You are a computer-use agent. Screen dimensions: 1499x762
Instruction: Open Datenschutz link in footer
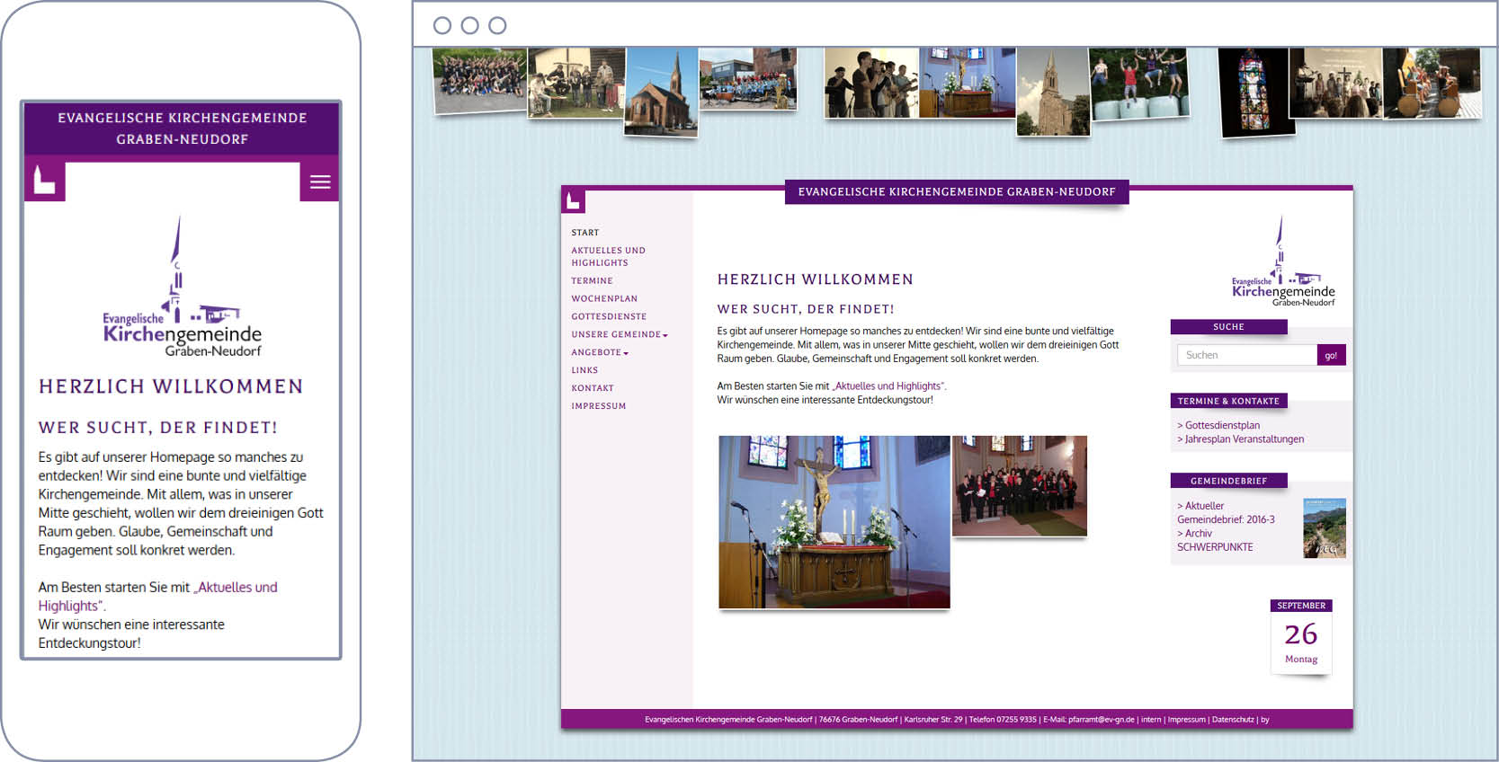click(x=1233, y=720)
